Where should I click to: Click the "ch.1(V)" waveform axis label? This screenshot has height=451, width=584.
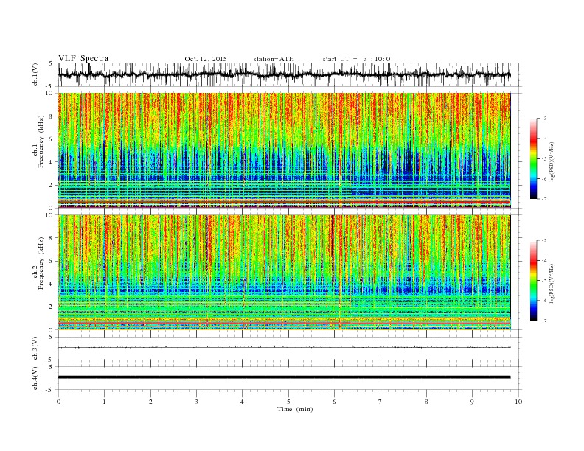(35, 74)
